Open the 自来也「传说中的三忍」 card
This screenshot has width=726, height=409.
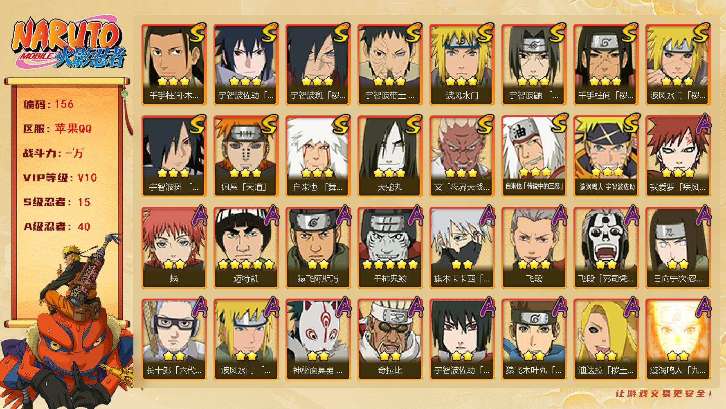534,156
